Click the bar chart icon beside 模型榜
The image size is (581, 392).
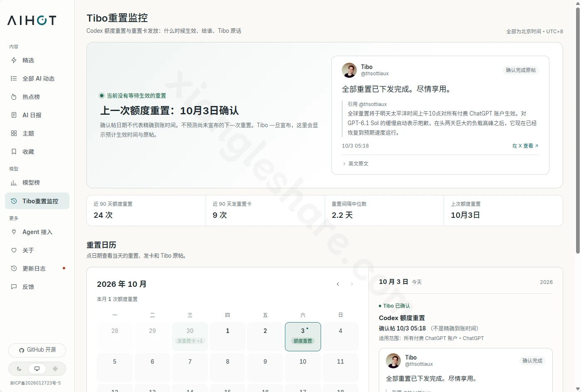(x=14, y=182)
